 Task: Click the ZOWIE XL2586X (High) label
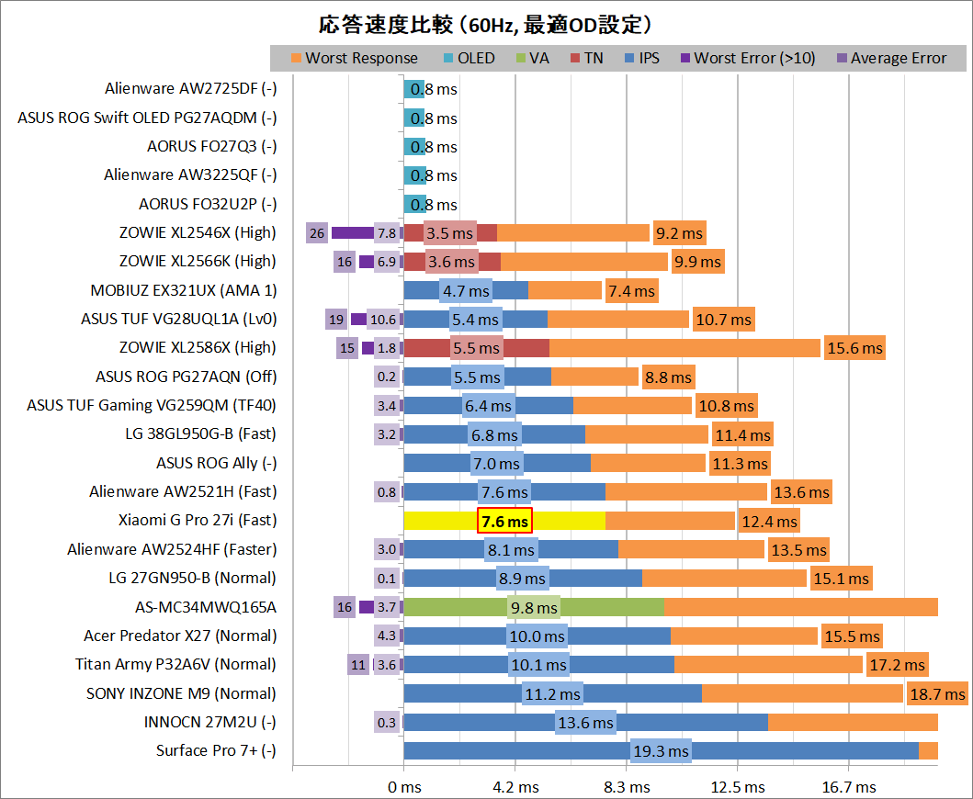pyautogui.click(x=198, y=347)
